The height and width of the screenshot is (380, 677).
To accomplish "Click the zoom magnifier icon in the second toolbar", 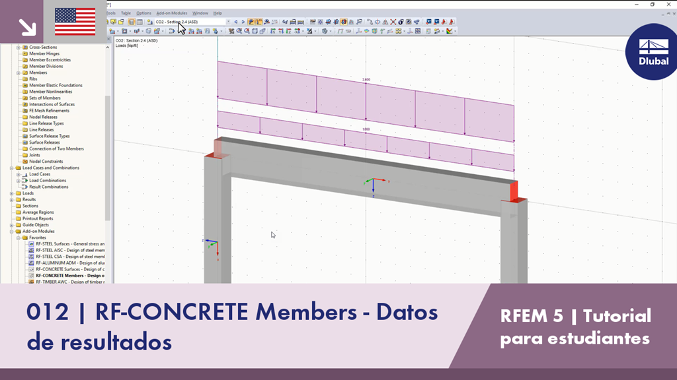I will click(239, 31).
